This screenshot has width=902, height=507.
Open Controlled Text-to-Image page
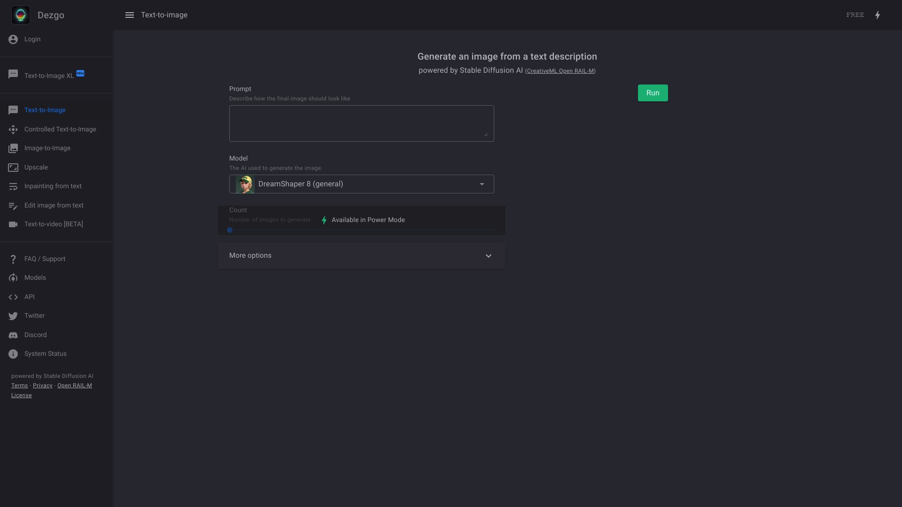pos(60,130)
